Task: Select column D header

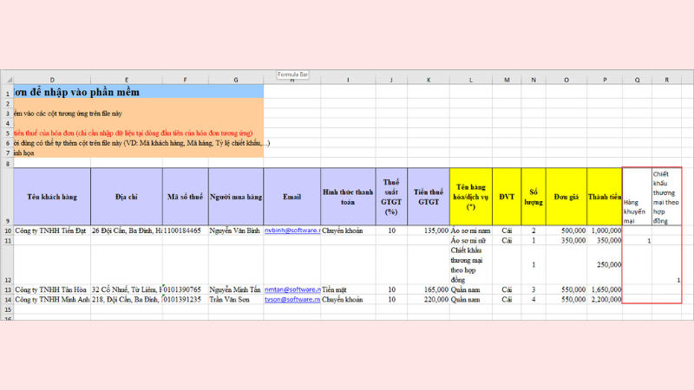Action: [x=52, y=80]
